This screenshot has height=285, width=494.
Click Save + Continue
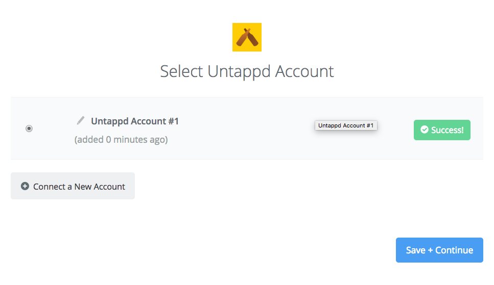click(439, 250)
